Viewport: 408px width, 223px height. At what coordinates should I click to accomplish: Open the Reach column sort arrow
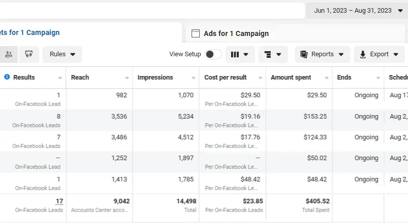[127, 78]
